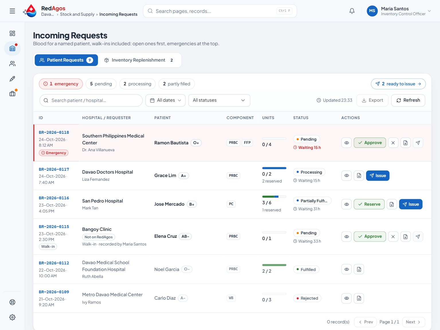This screenshot has width=440, height=330.
Task: Open the briefcase icon in sidebar
Action: 12,94
